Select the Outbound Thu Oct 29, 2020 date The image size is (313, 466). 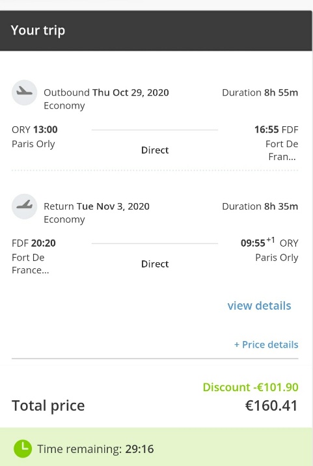pyautogui.click(x=106, y=92)
